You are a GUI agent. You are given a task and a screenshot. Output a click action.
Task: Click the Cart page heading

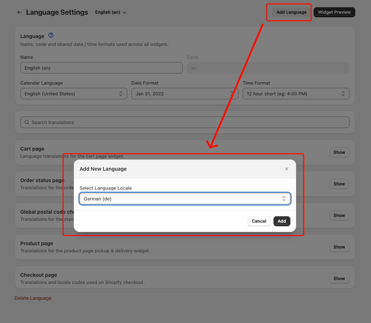(x=32, y=149)
